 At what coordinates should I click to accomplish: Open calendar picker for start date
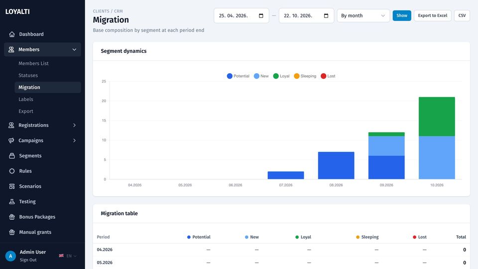(x=261, y=15)
